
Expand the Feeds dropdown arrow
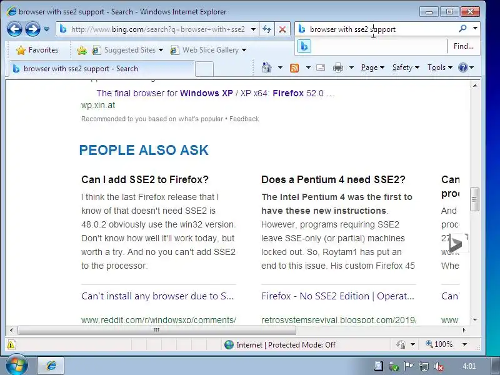pyautogui.click(x=308, y=67)
